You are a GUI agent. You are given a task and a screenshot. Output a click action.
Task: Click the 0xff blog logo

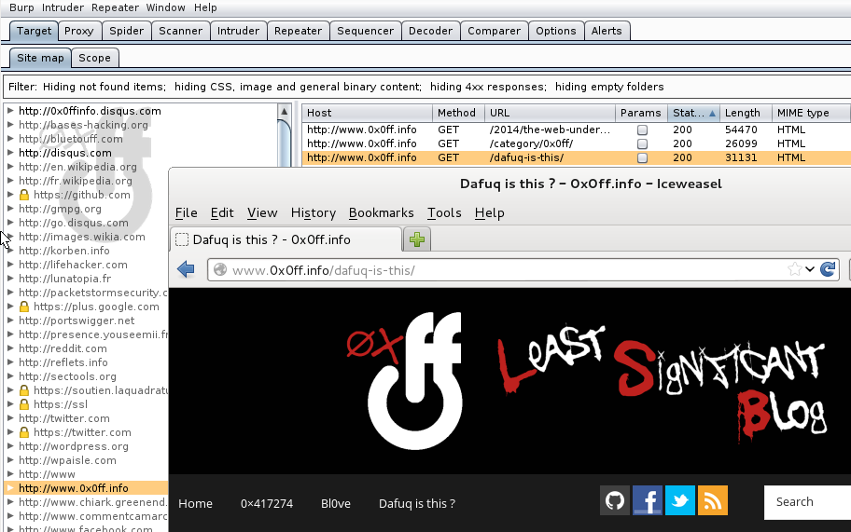(x=404, y=380)
